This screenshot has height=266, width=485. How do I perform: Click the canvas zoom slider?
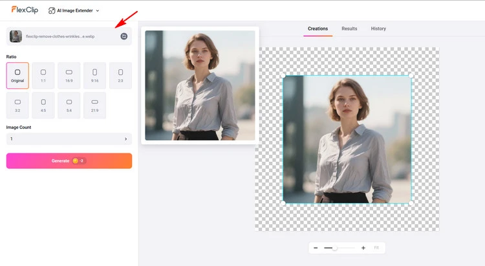point(339,248)
